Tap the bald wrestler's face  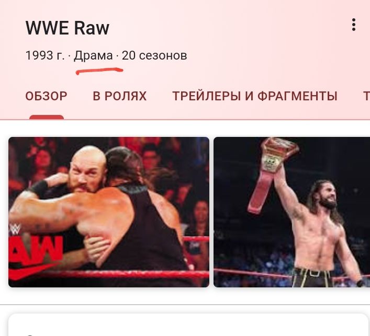86,172
